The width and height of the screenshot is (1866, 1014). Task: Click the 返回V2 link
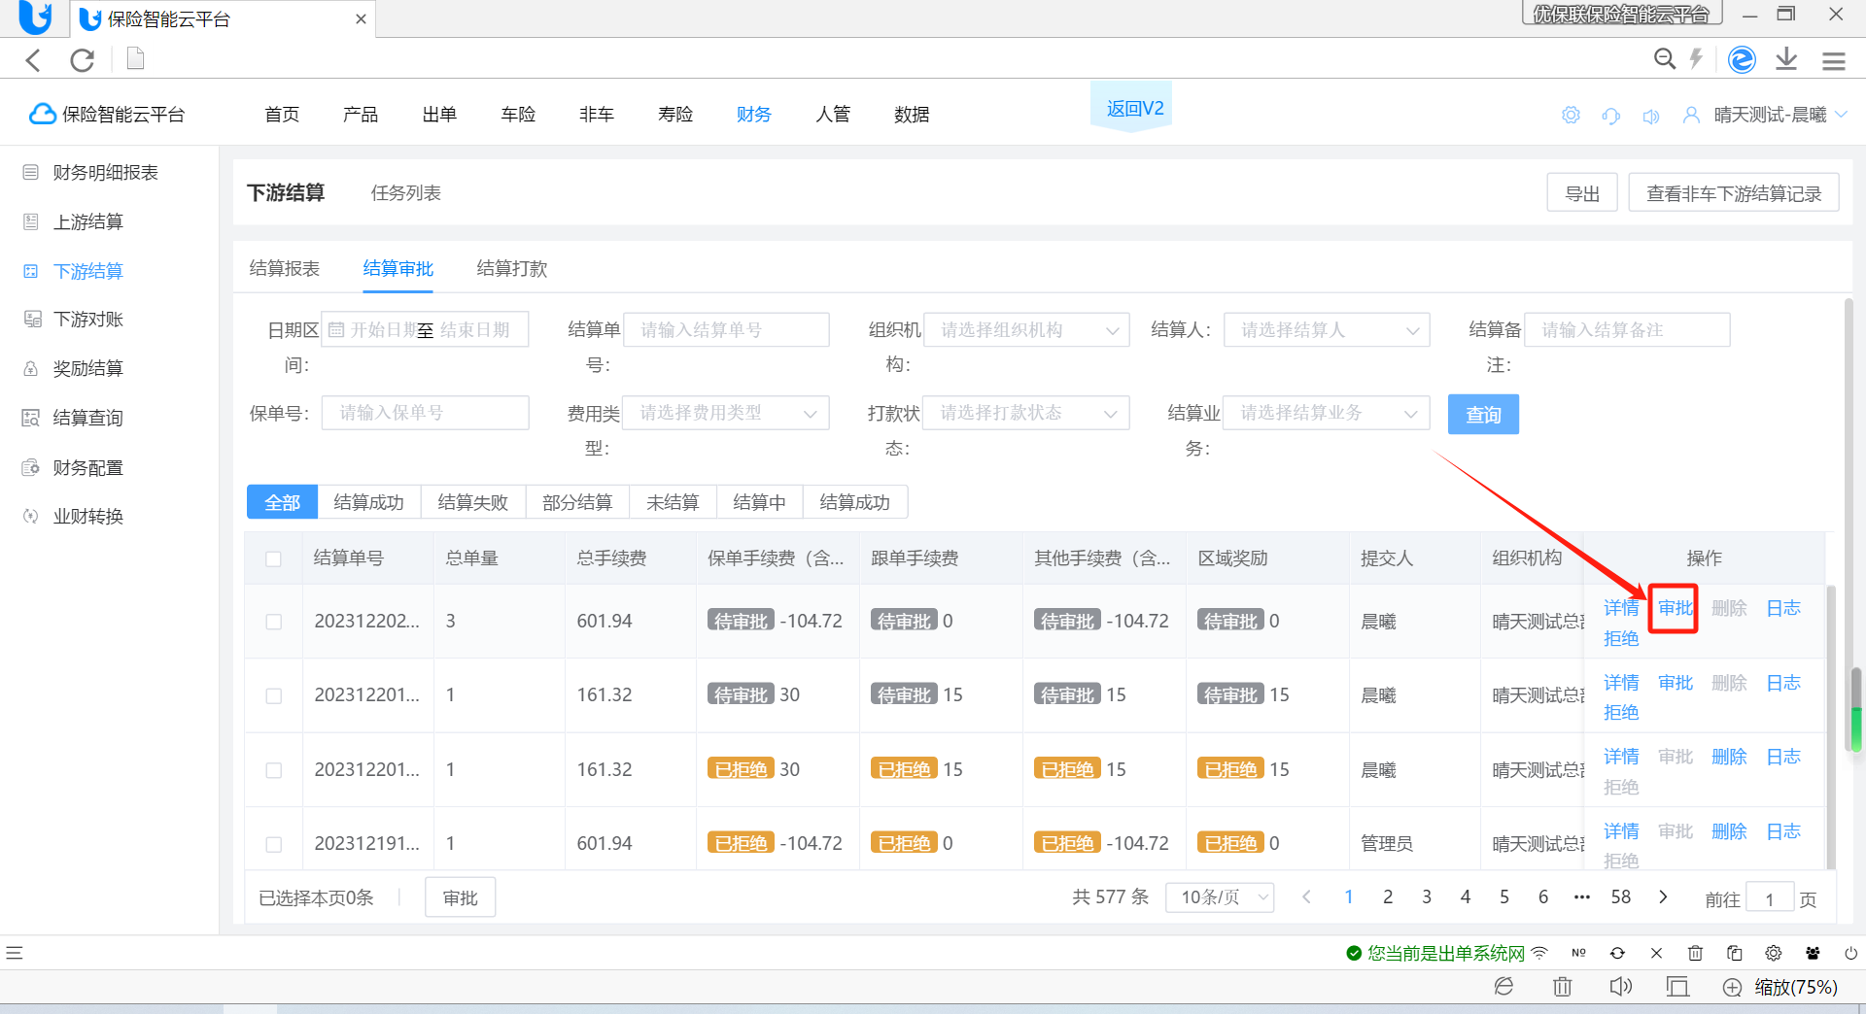point(1135,109)
